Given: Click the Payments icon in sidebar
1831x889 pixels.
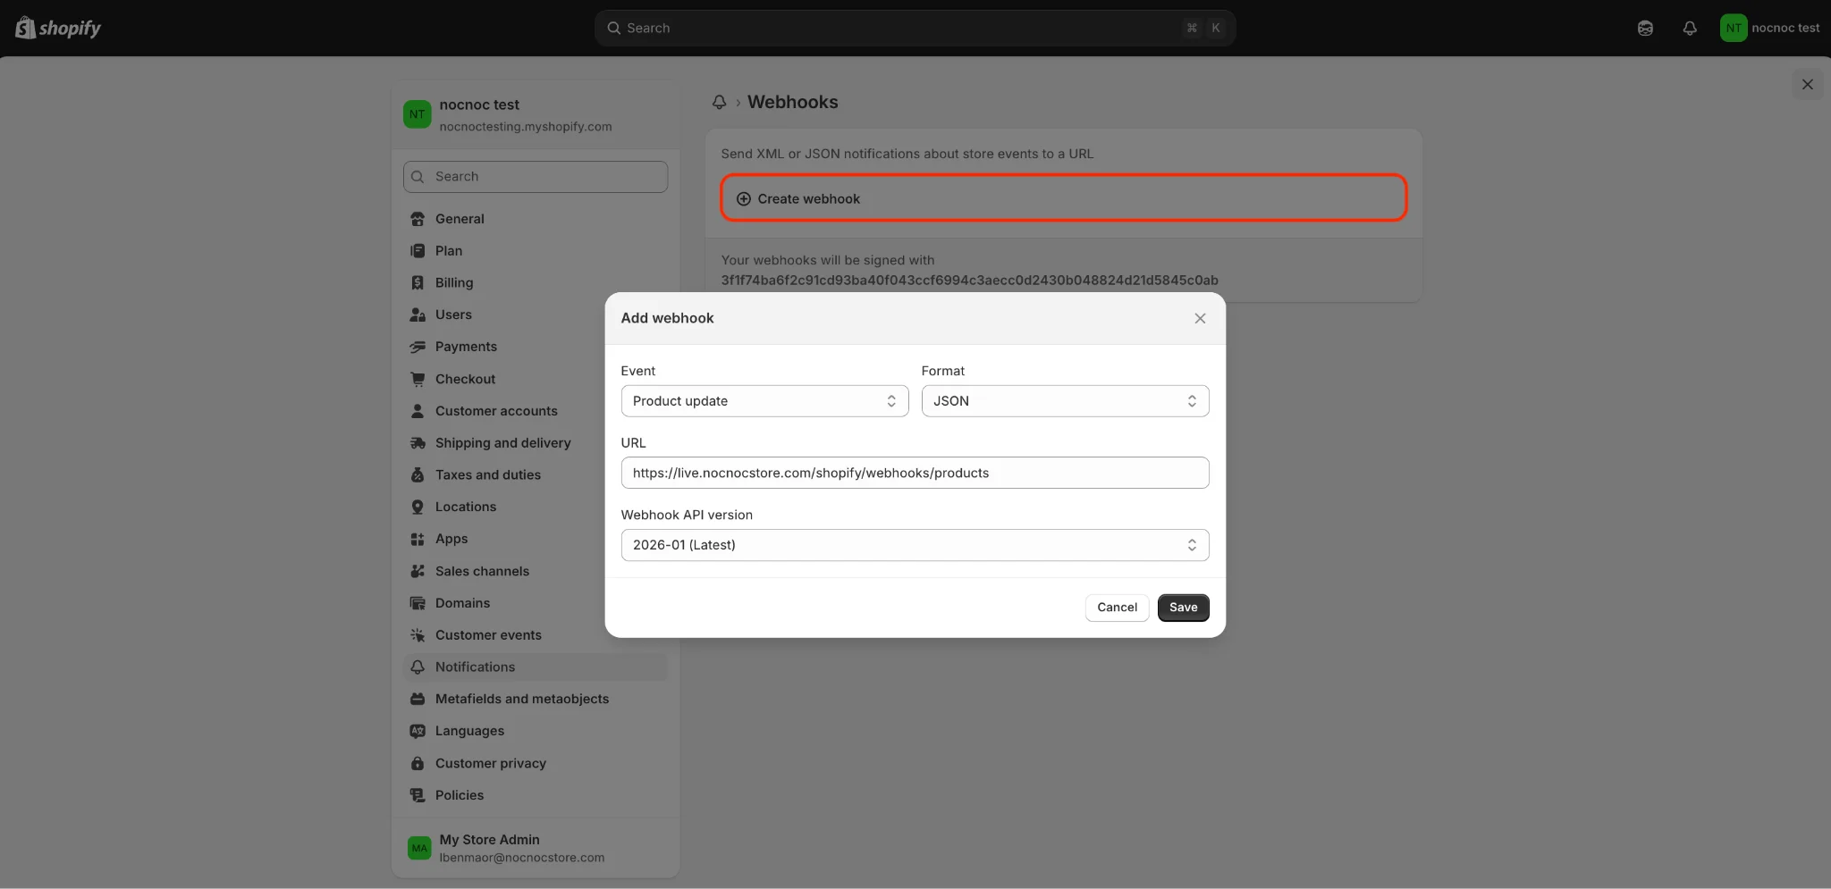Looking at the screenshot, I should tap(418, 347).
